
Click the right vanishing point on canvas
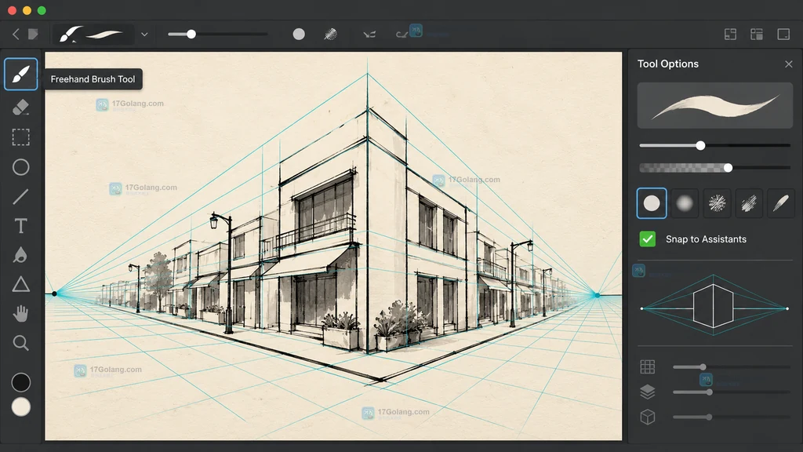[597, 295]
